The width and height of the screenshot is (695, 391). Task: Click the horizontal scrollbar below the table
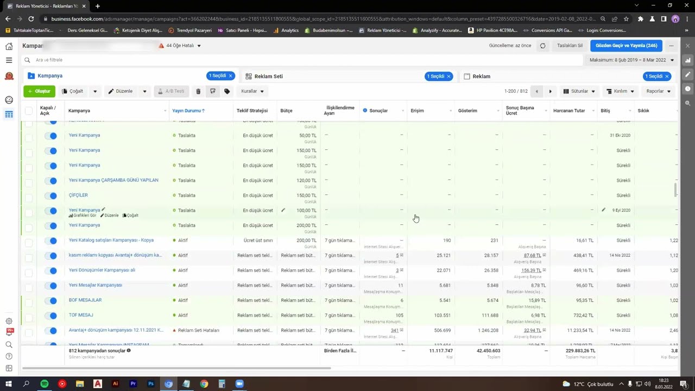click(x=176, y=368)
